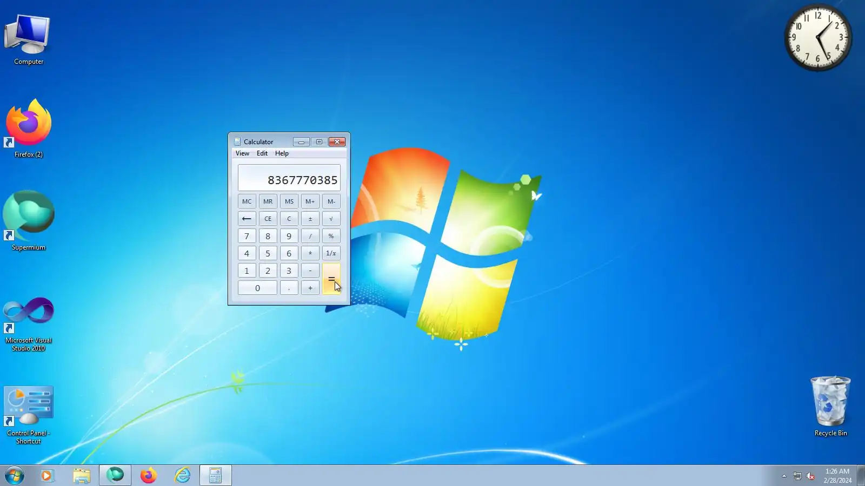Click the decimal point button
The height and width of the screenshot is (486, 865).
pos(289,288)
